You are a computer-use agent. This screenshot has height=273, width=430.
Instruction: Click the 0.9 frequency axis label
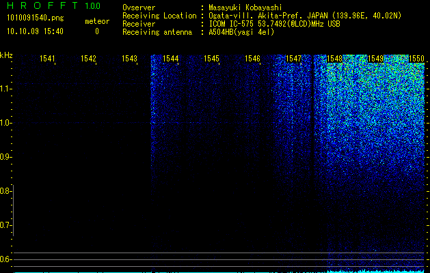click(x=5, y=157)
